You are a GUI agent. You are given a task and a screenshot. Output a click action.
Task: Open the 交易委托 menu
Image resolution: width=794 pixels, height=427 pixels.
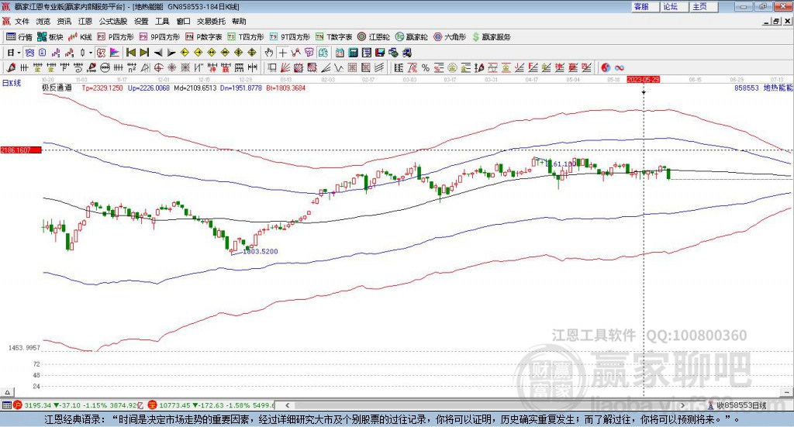211,21
